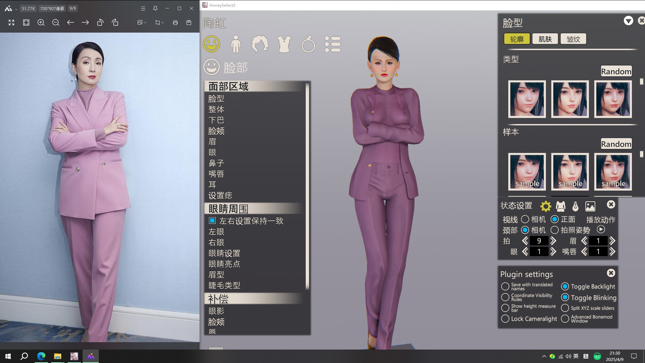Open the accessories ring category icon
Screen dimensions: 645x363
(308, 44)
